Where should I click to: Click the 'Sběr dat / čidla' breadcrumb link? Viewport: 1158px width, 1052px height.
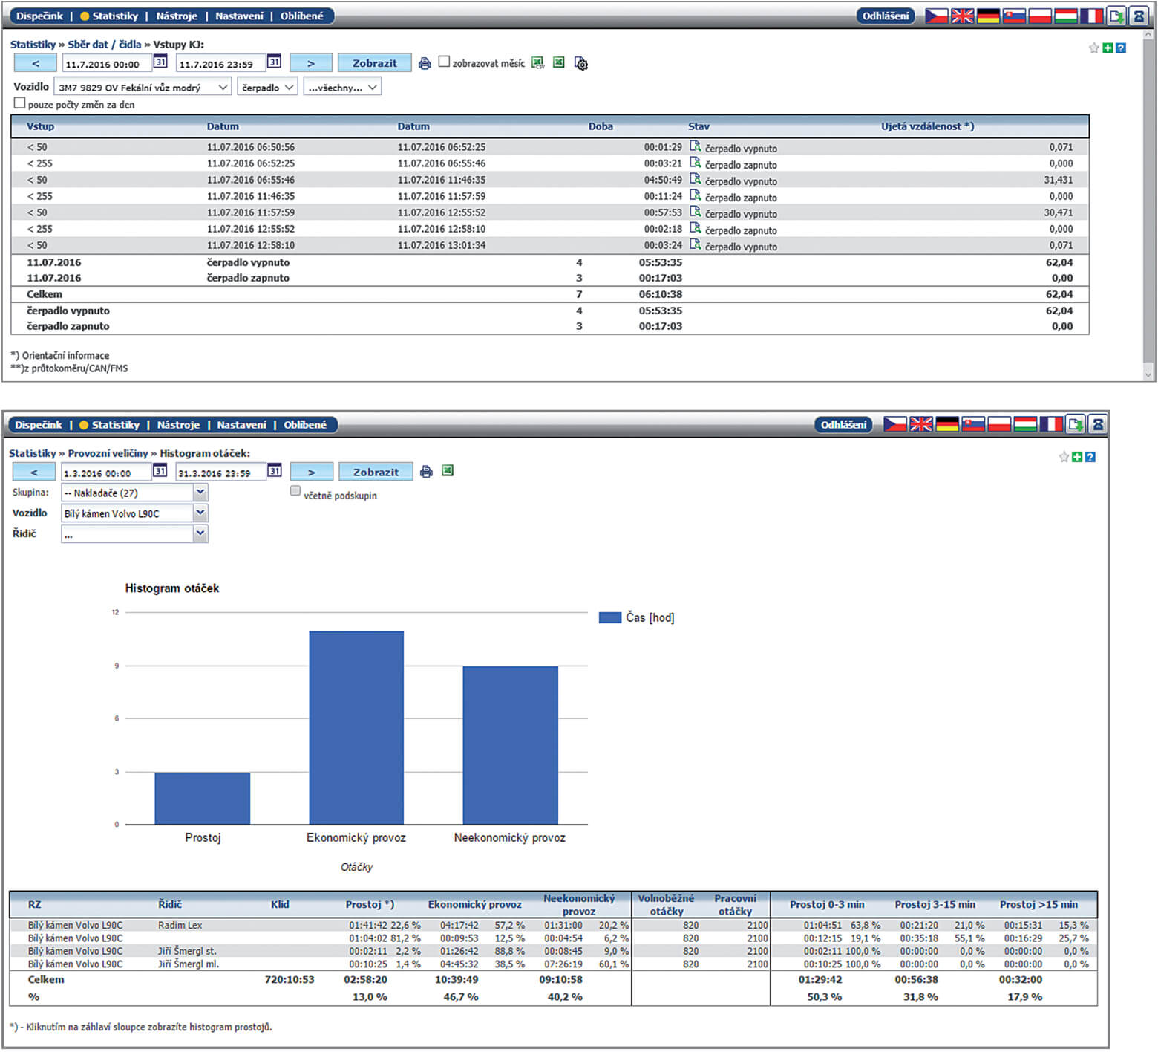[105, 45]
